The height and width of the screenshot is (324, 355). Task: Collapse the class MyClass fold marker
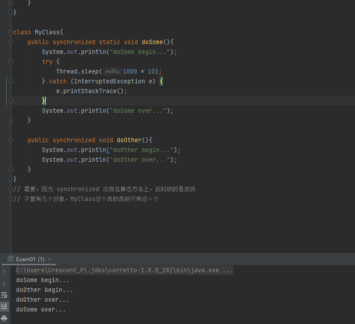pyautogui.click(x=11, y=33)
